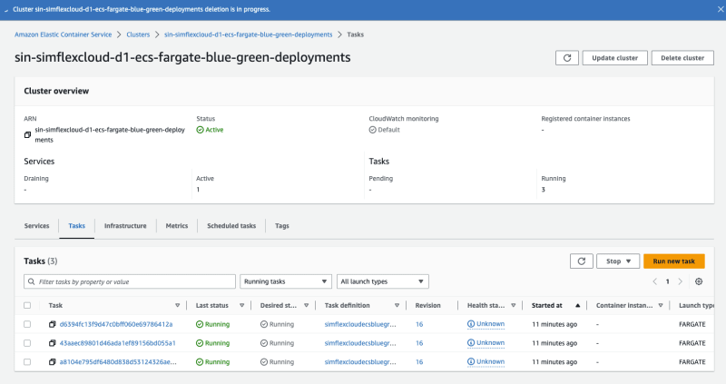Open the Last status column sort arrow
The height and width of the screenshot is (384, 726).
click(241, 305)
